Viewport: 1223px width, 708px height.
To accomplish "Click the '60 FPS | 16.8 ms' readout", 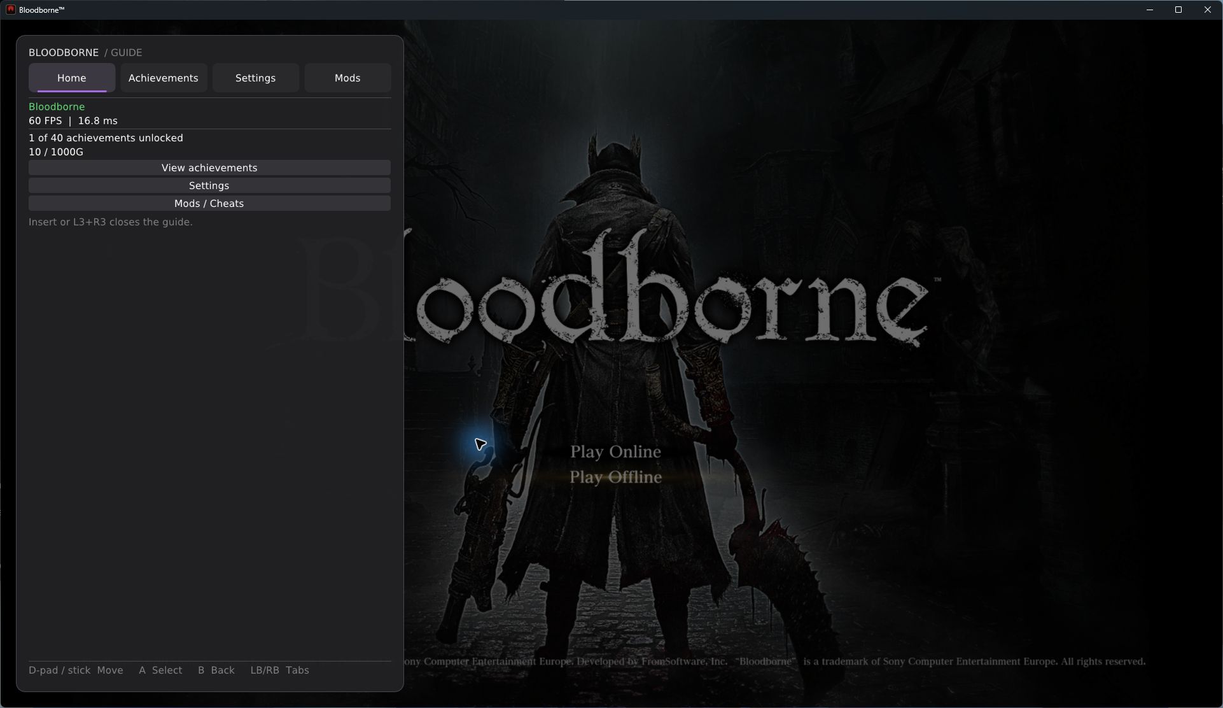I will click(x=73, y=120).
